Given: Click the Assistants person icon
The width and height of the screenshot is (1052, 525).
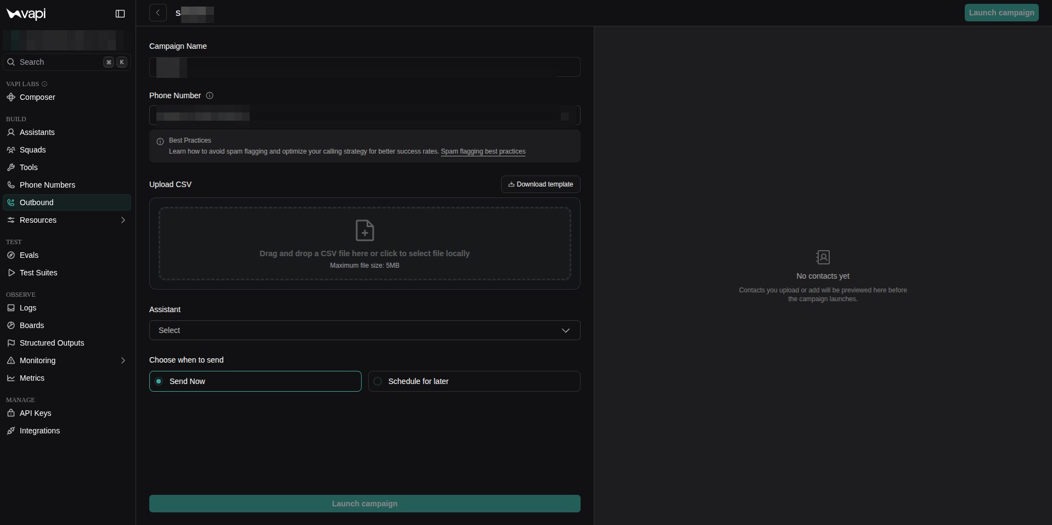Looking at the screenshot, I should click(11, 132).
